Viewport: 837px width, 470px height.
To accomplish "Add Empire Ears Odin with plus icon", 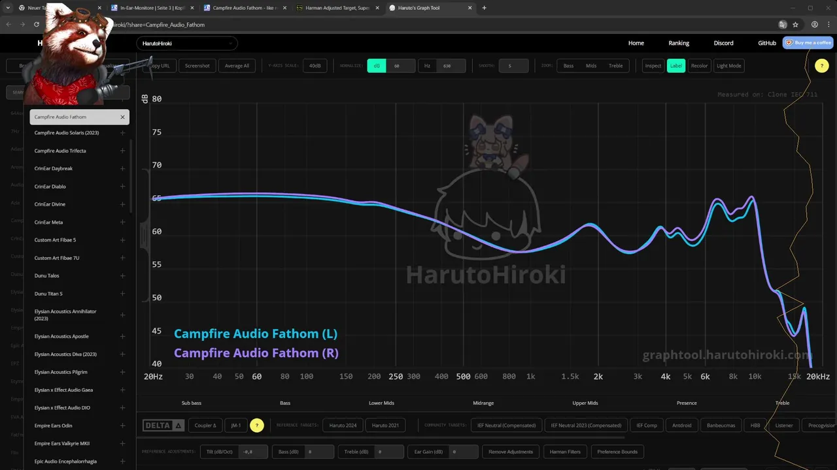I will point(122,426).
